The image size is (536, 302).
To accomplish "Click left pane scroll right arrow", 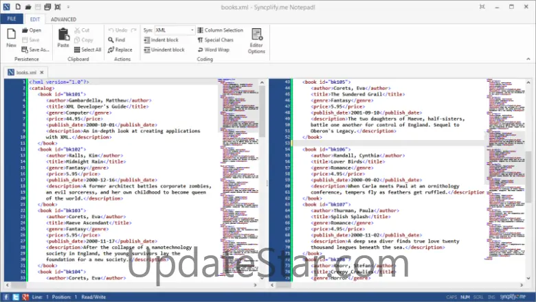I will click(x=255, y=285).
